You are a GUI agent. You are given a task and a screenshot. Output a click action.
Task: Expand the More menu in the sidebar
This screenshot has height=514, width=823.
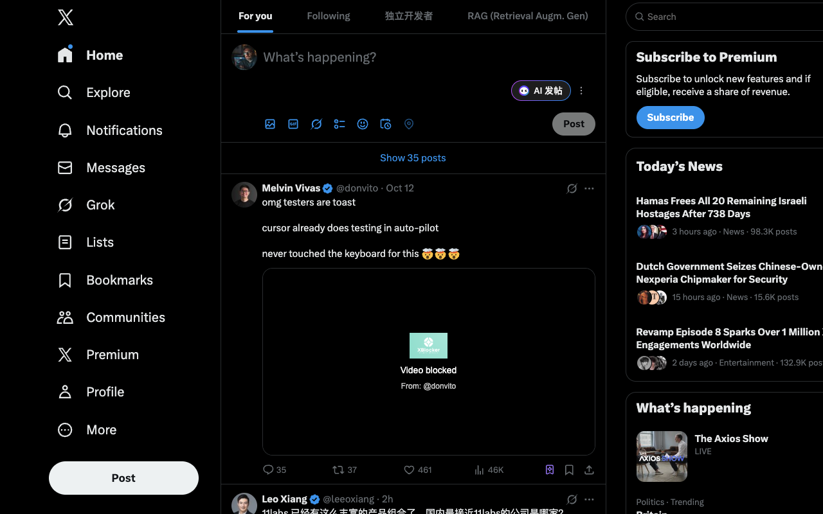87,430
